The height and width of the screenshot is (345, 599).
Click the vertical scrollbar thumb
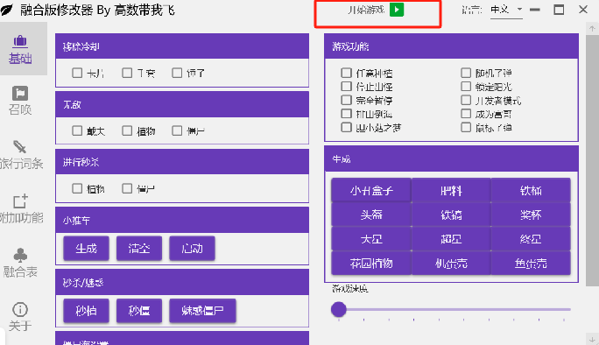point(592,159)
